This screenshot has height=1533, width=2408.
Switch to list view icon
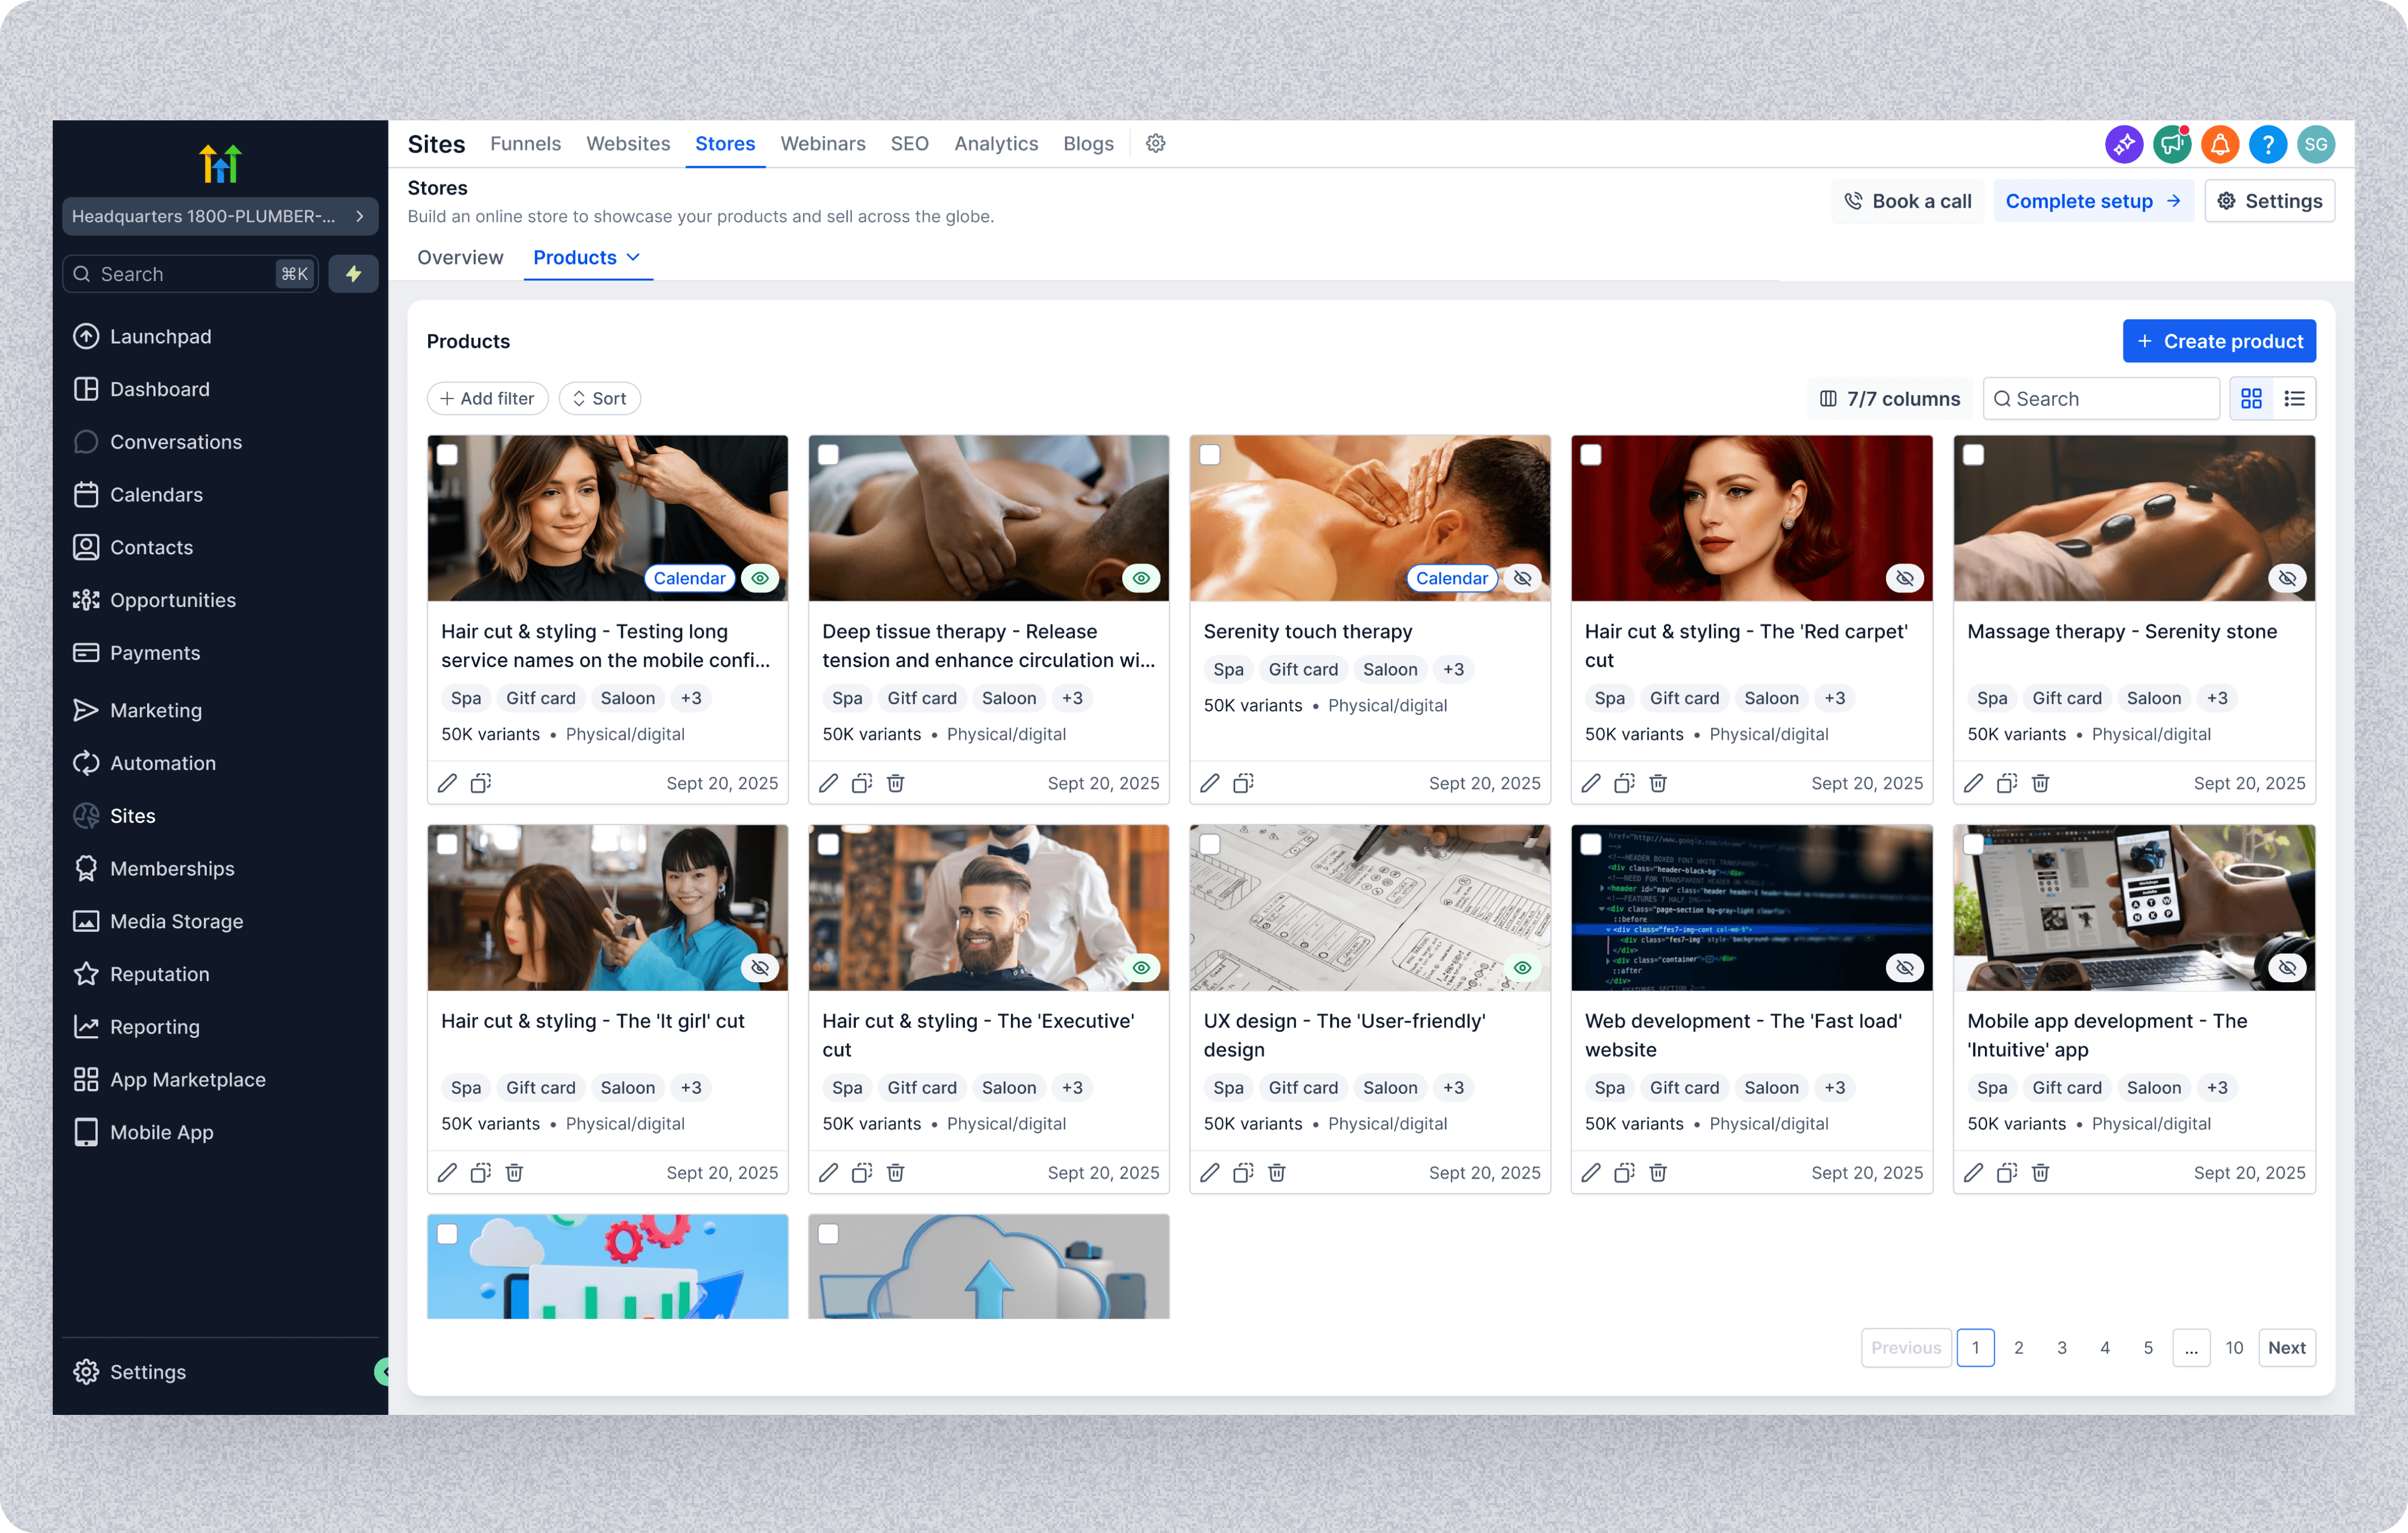(x=2294, y=399)
